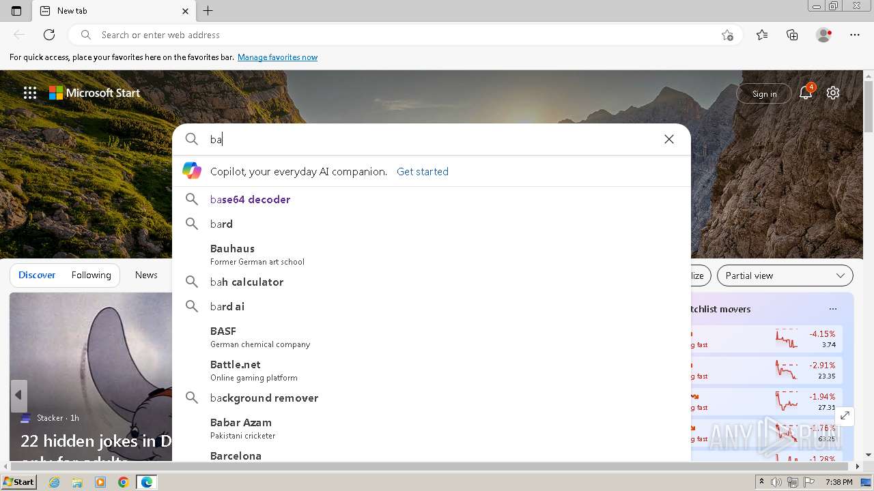Choose suggestion bard
The image size is (874, 491).
[x=432, y=224]
